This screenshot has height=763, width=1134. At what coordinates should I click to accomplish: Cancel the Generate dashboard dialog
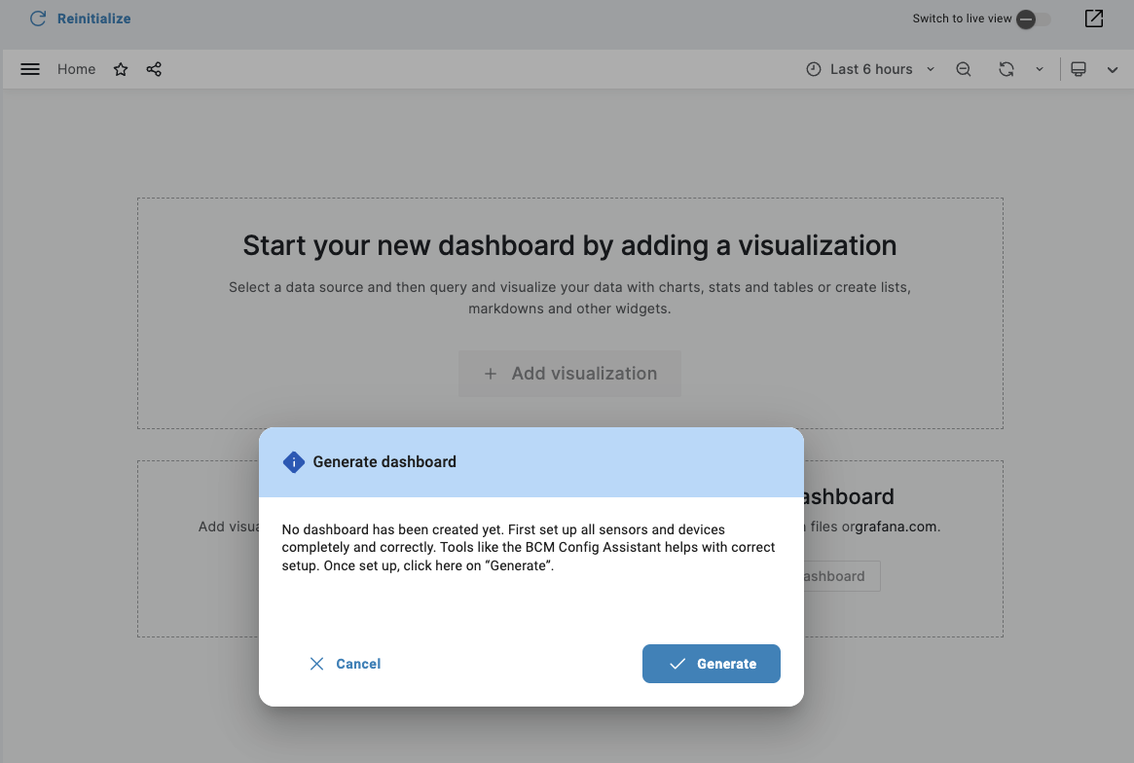point(345,664)
